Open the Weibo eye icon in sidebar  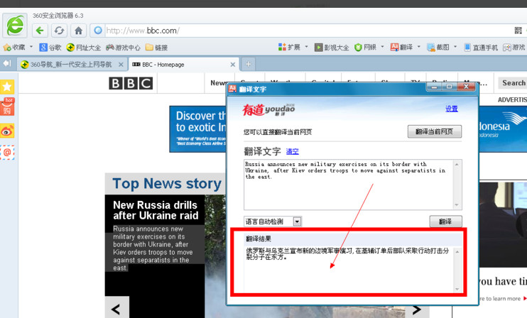point(7,131)
